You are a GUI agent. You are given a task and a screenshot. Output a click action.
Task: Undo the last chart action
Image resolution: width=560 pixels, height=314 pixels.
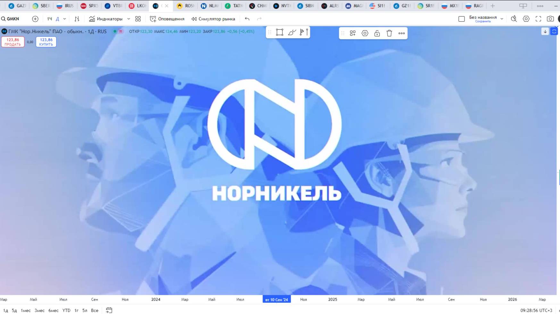[x=247, y=19]
